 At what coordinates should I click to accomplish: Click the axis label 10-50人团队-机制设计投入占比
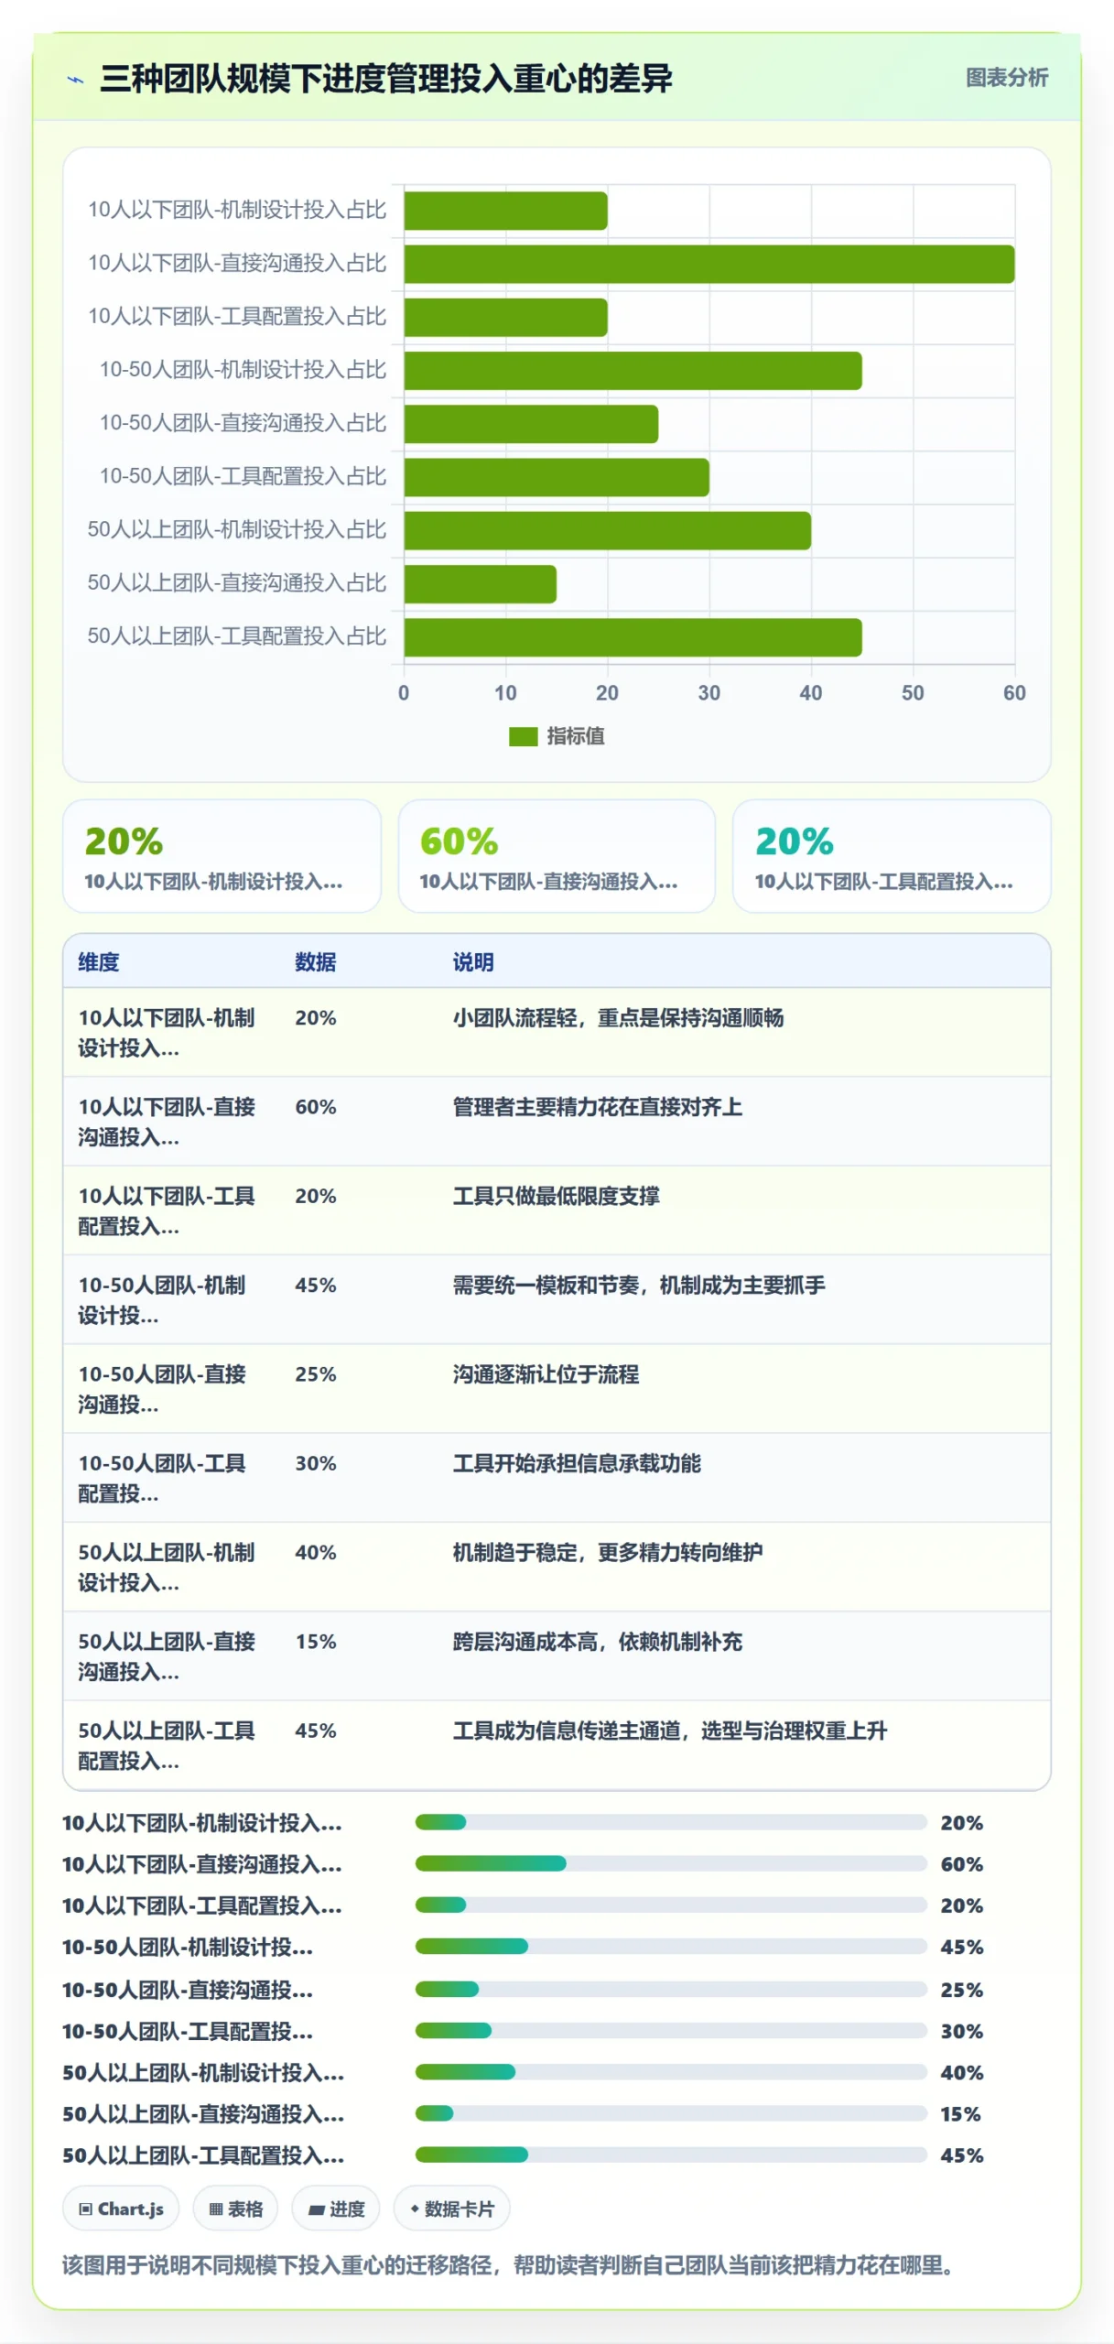click(x=243, y=370)
